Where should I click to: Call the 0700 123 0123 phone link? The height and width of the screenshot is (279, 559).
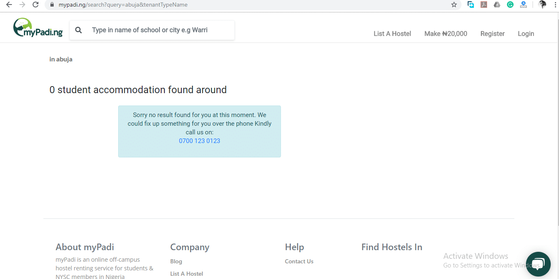pyautogui.click(x=200, y=141)
